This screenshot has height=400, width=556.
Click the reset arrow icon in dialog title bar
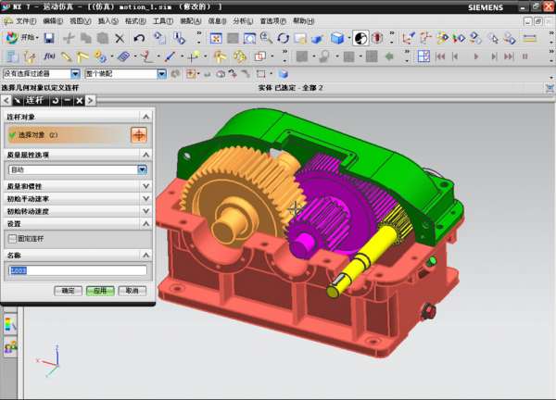pos(57,100)
